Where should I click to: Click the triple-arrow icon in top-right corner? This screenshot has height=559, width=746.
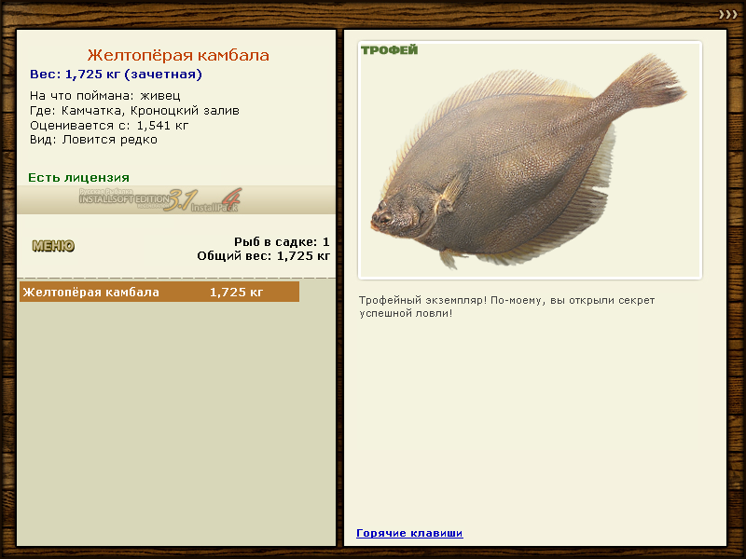tap(727, 14)
